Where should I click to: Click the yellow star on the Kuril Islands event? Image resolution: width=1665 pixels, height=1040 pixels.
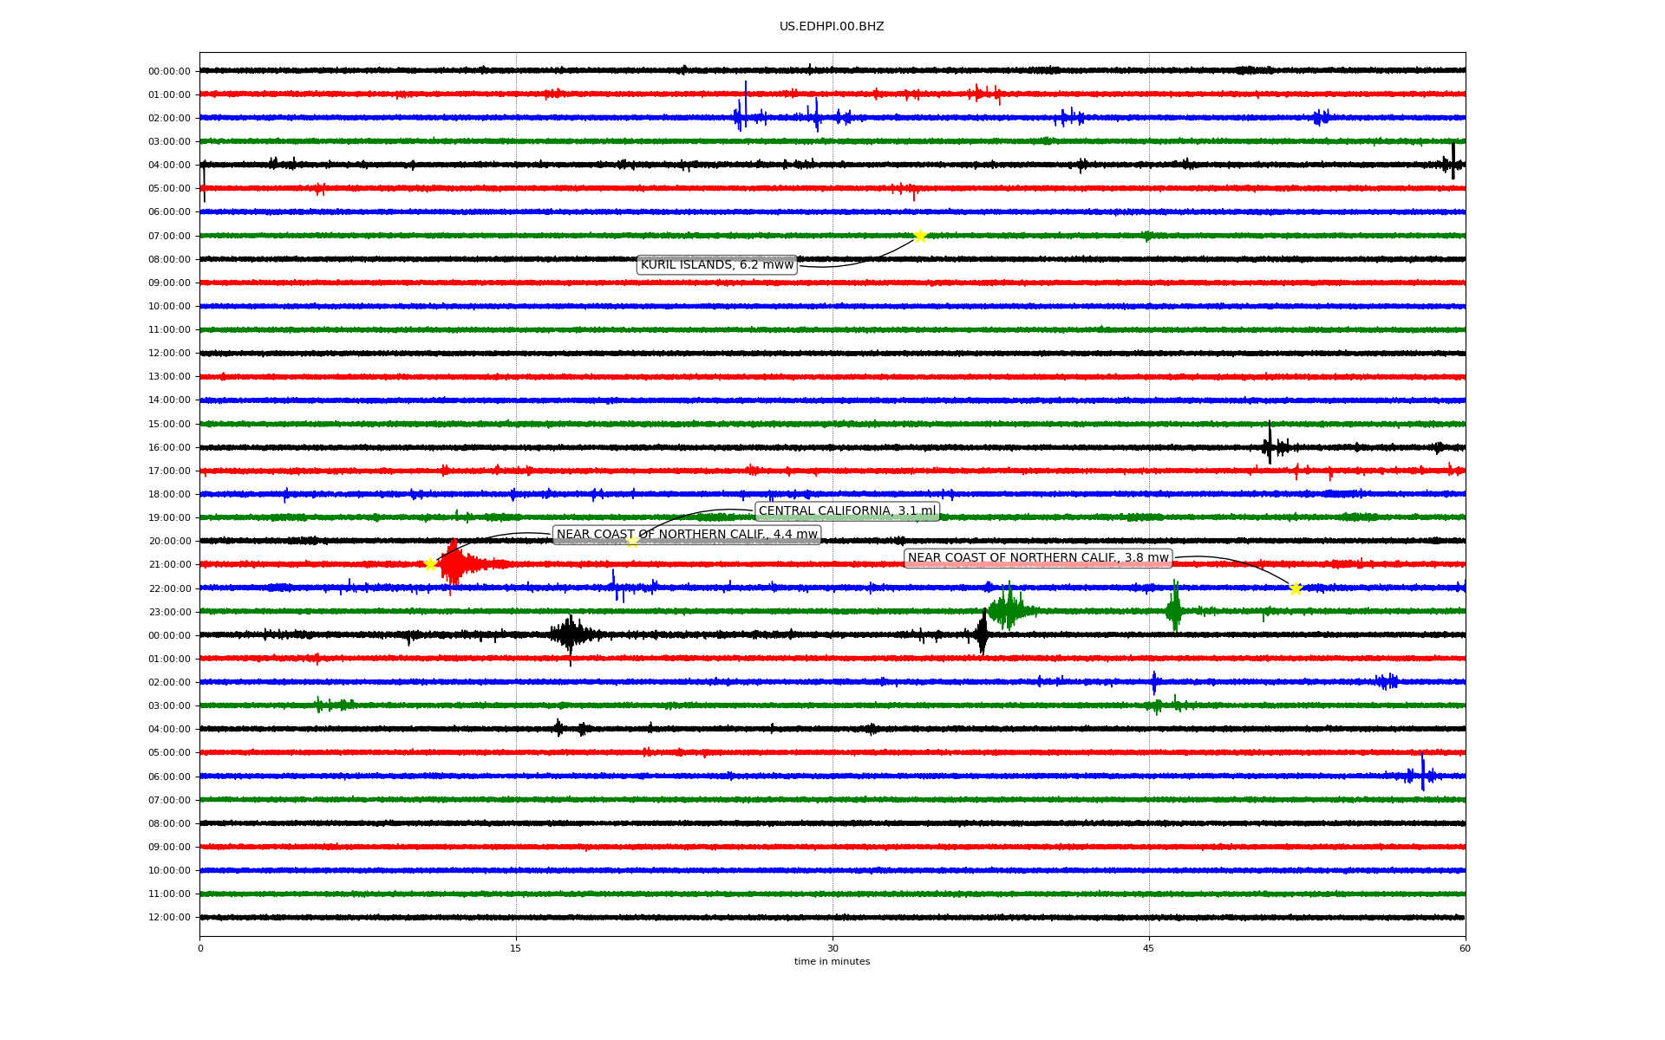tap(920, 236)
